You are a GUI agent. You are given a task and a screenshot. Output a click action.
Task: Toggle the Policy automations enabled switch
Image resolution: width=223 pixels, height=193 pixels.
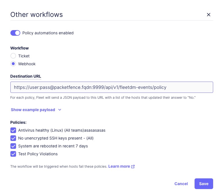[15, 33]
